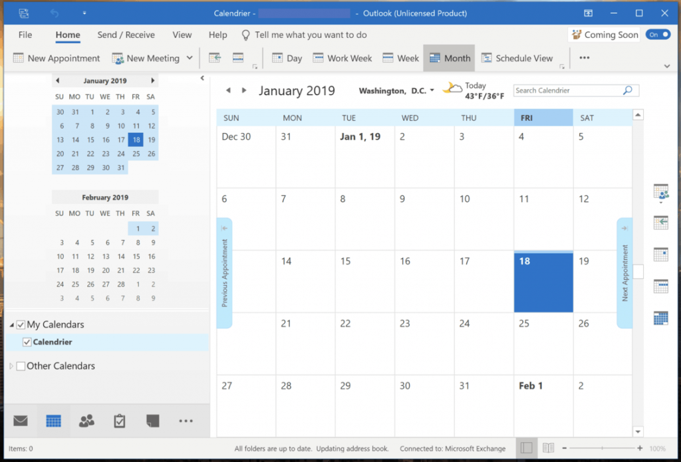Click the zoom in plus button

tap(640, 448)
